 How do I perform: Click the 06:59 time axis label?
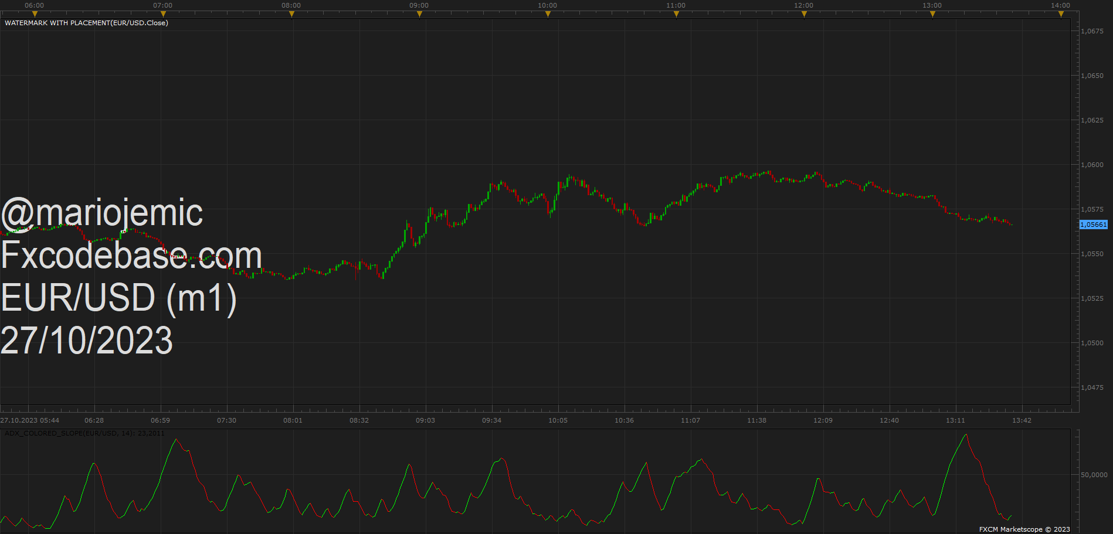160,420
